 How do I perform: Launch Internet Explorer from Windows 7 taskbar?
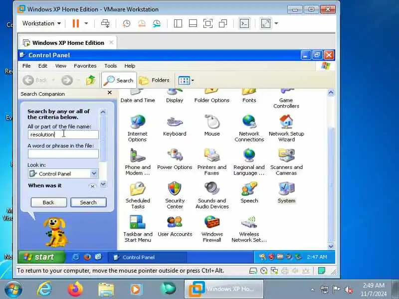tap(44, 290)
